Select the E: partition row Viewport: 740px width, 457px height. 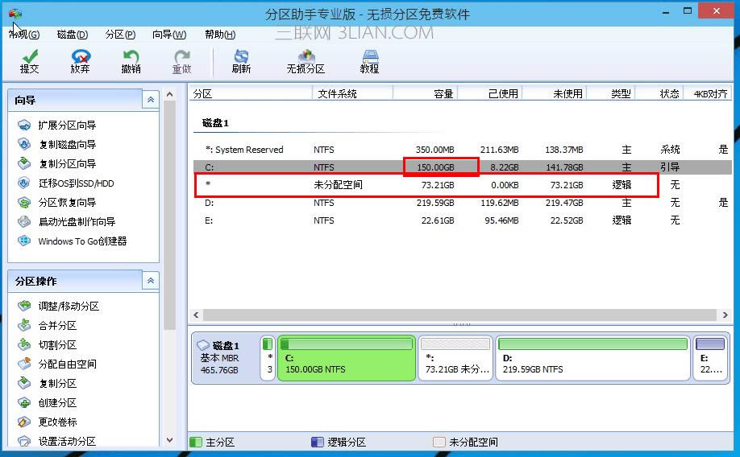(463, 220)
